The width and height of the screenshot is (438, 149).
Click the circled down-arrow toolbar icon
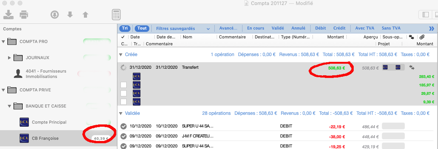55,15
